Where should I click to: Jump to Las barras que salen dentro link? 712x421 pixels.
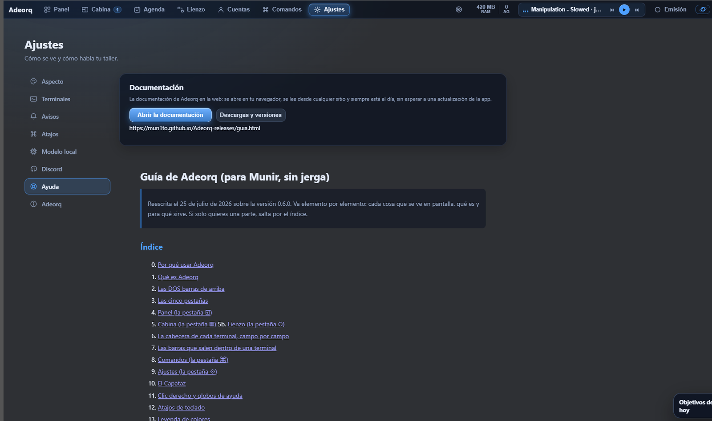pos(217,348)
